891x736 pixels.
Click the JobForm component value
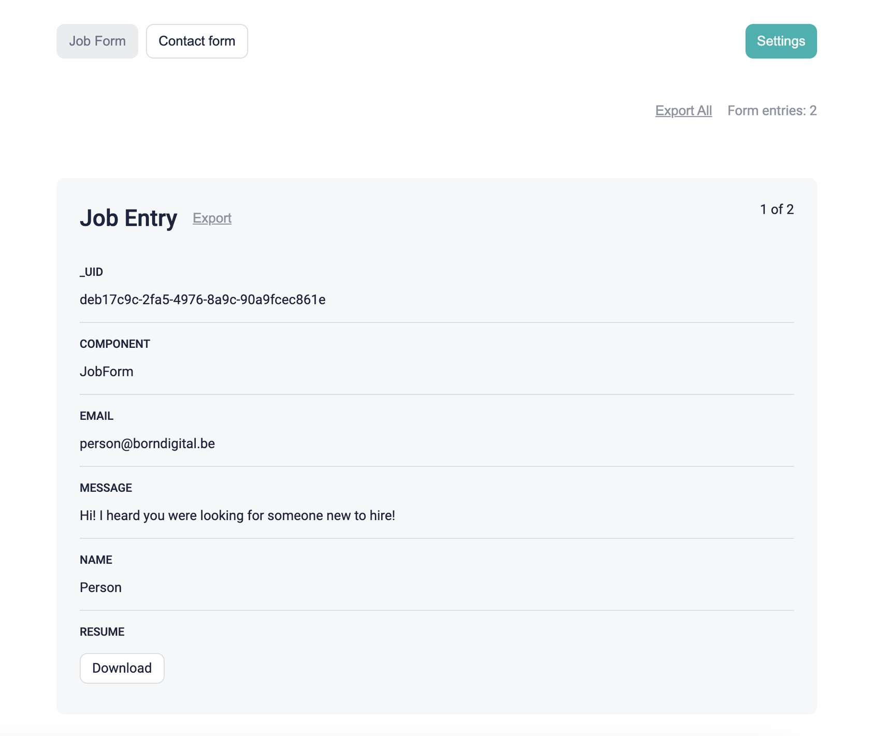pyautogui.click(x=107, y=372)
